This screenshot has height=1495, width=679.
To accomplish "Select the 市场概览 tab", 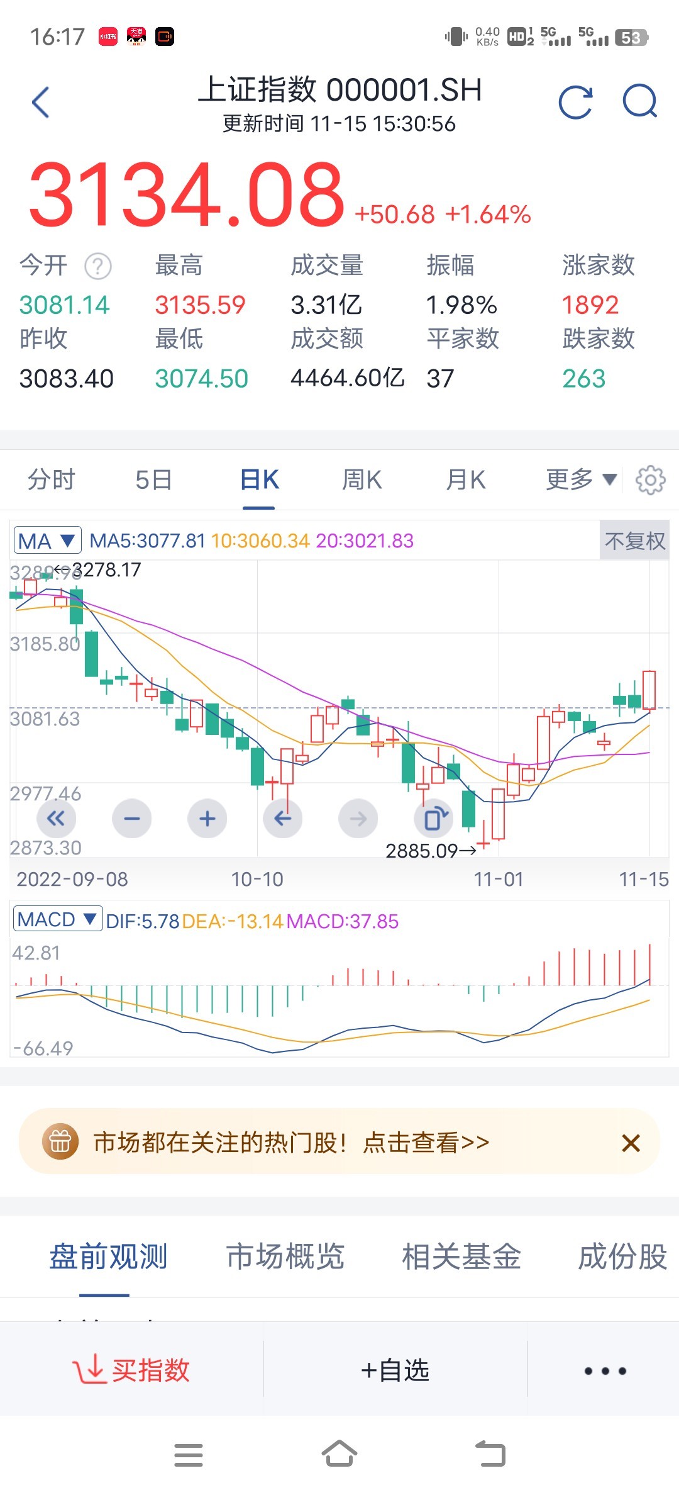I will point(285,1257).
